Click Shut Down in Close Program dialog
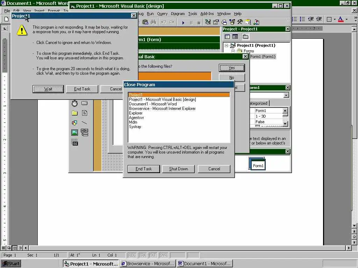Screen dimensions: 358x268 coord(179,169)
